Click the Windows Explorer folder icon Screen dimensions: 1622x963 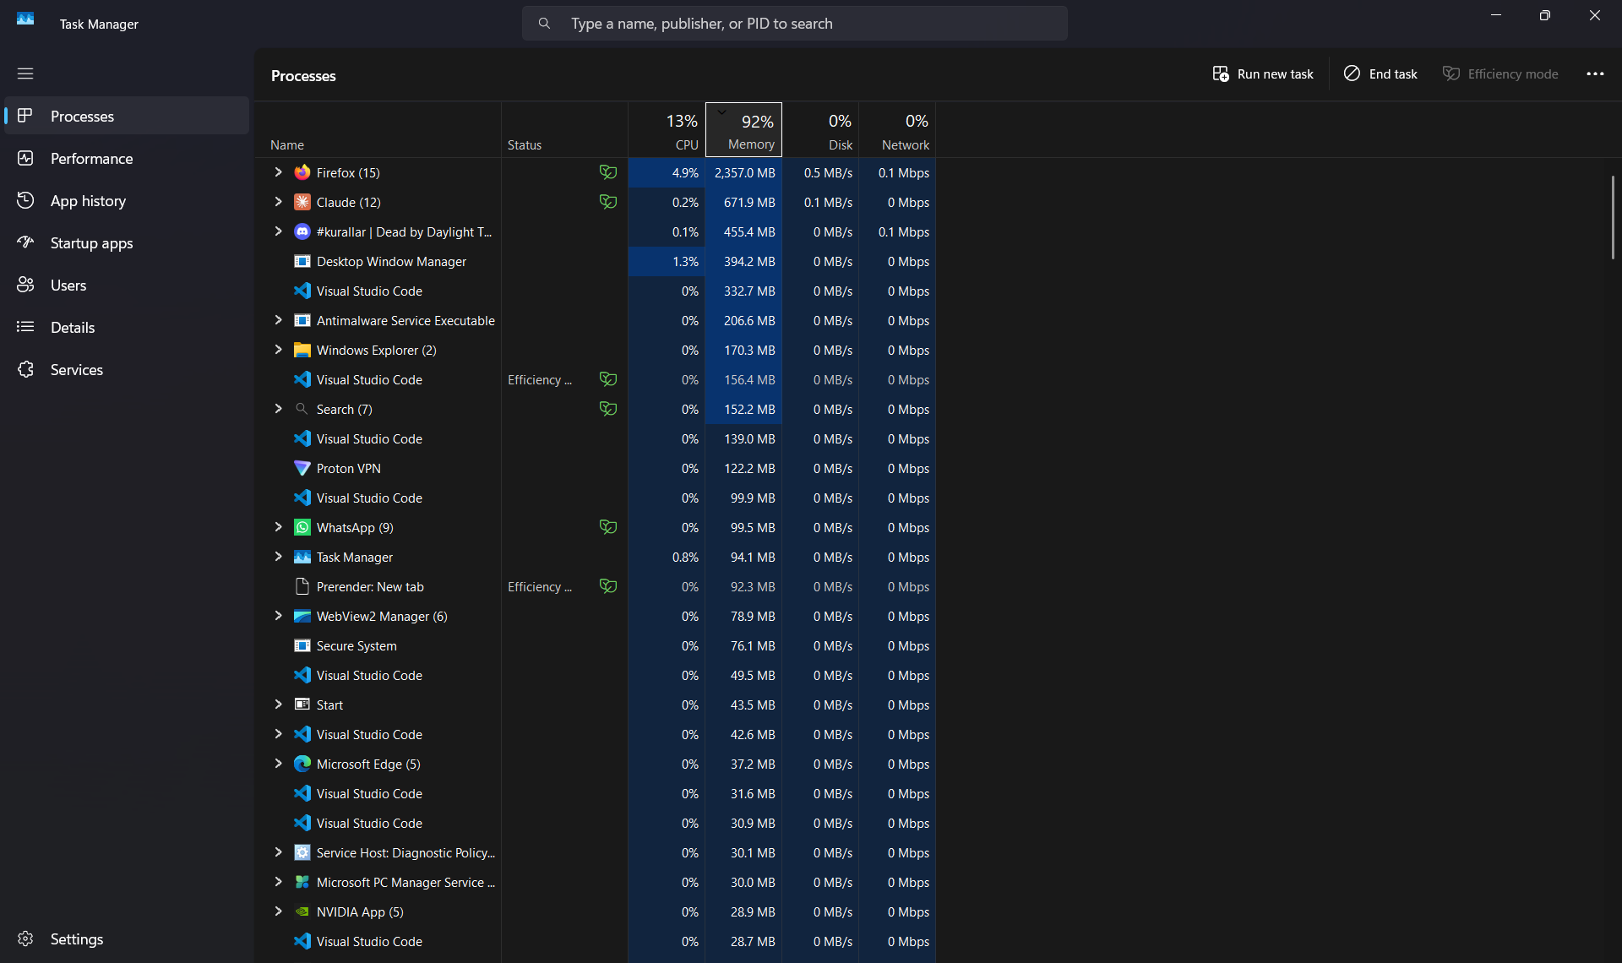302,350
